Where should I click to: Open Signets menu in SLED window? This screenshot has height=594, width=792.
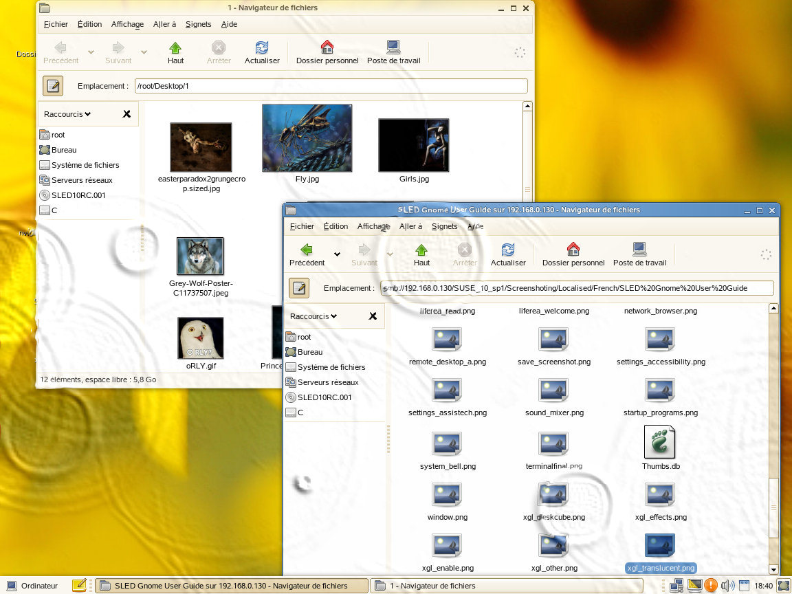coord(444,226)
